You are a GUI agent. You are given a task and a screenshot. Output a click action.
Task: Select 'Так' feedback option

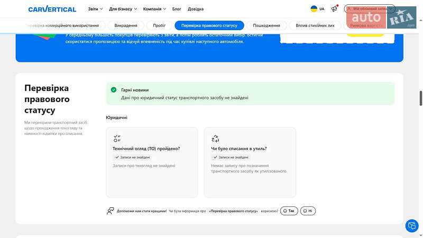[289, 210]
